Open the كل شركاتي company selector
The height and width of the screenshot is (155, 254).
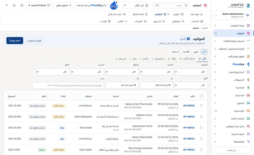tap(136, 5)
